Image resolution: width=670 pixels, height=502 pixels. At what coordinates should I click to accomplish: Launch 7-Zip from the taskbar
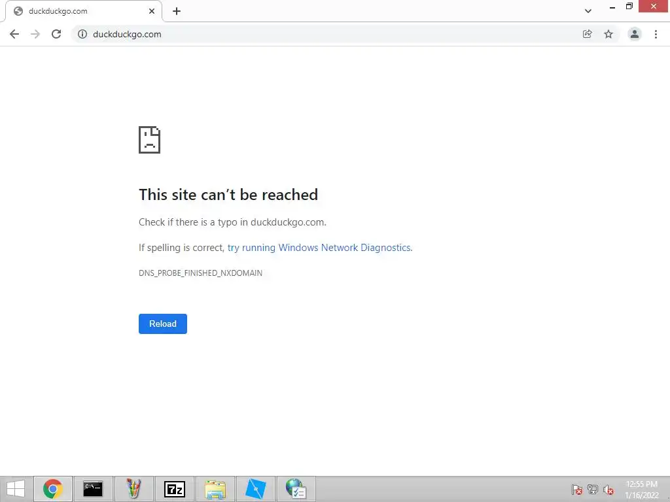coord(174,489)
